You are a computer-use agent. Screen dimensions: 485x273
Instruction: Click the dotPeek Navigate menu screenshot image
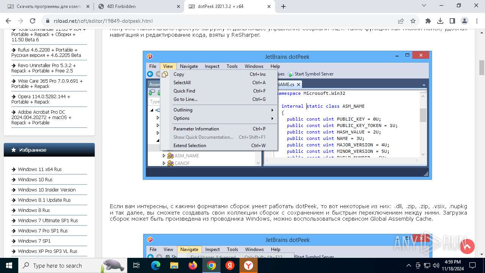click(287, 246)
